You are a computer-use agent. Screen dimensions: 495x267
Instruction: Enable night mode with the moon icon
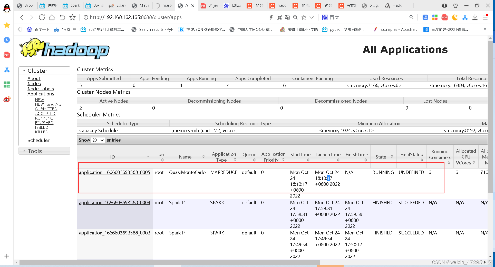[x=455, y=17]
